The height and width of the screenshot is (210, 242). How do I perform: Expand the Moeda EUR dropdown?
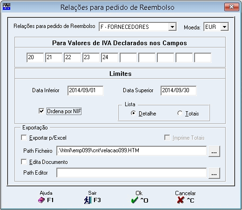(224, 27)
